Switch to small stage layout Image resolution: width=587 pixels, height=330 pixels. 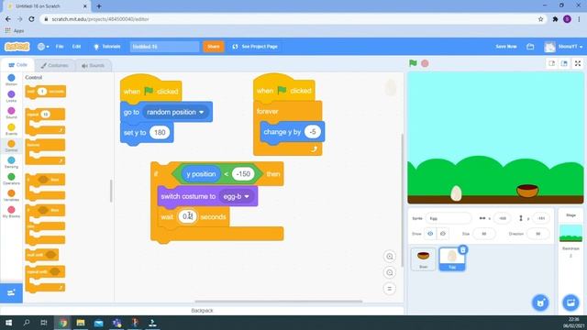click(x=552, y=63)
